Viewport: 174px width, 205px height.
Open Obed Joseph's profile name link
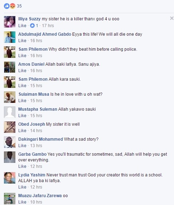click(x=31, y=124)
